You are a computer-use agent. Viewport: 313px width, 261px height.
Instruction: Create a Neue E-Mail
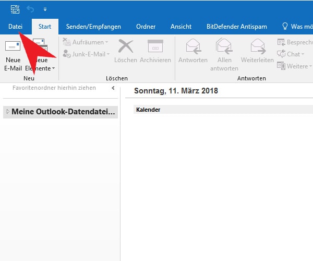(x=13, y=55)
